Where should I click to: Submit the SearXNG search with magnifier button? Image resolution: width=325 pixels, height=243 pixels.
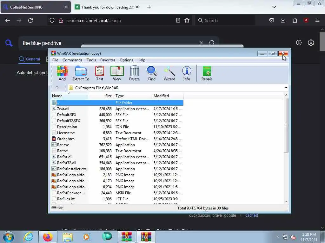click(x=212, y=43)
